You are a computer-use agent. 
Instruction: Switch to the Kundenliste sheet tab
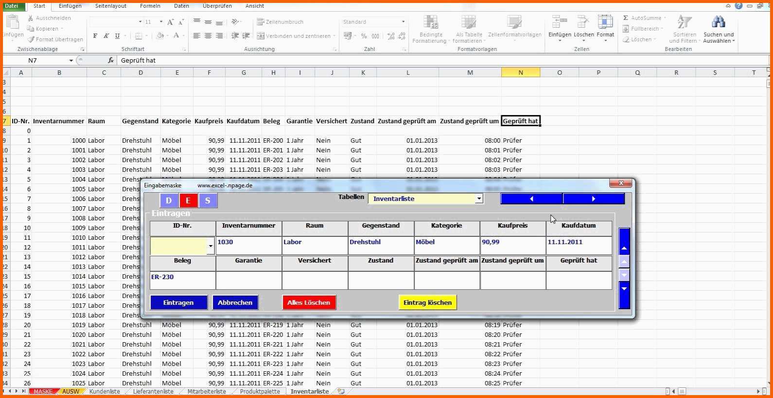pyautogui.click(x=105, y=391)
